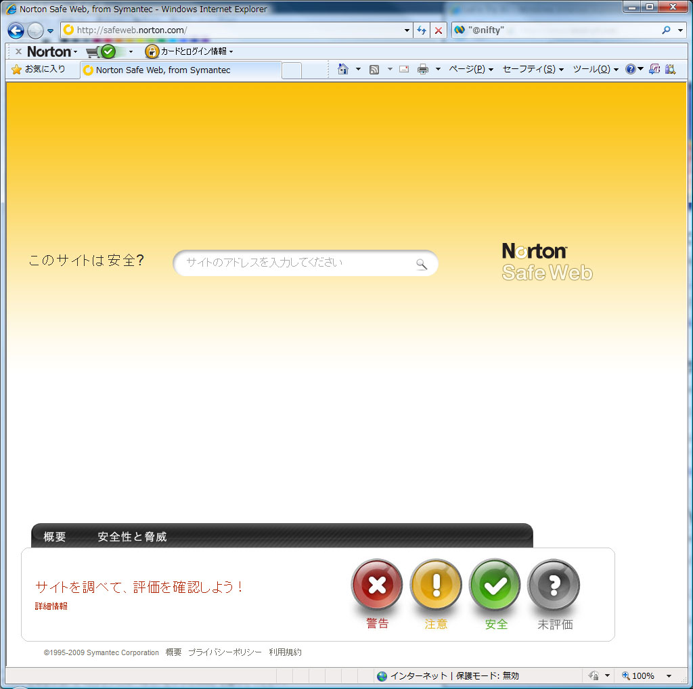Click ©1995-2009 Symantec Corporation text
693x689 pixels.
[x=102, y=652]
